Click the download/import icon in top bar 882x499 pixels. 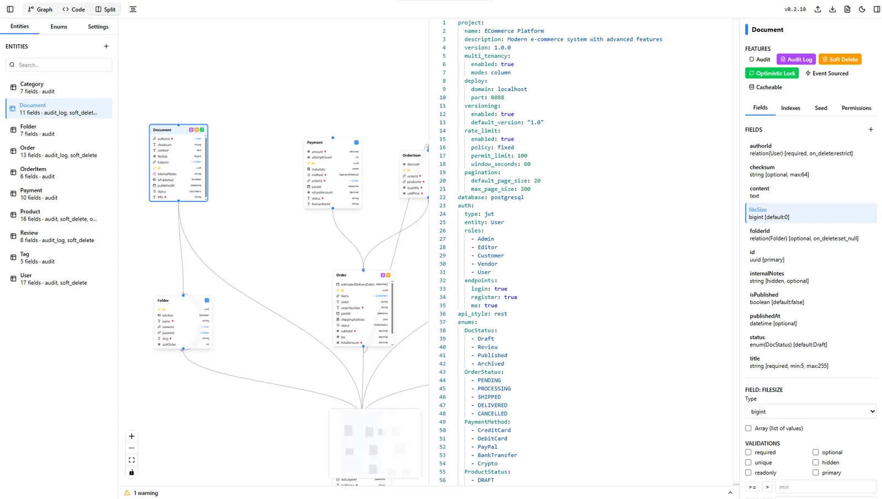click(x=832, y=9)
